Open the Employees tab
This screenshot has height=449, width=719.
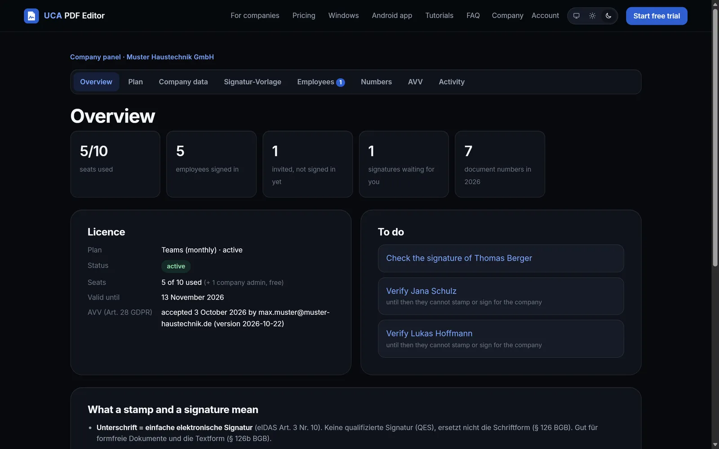[x=320, y=82]
